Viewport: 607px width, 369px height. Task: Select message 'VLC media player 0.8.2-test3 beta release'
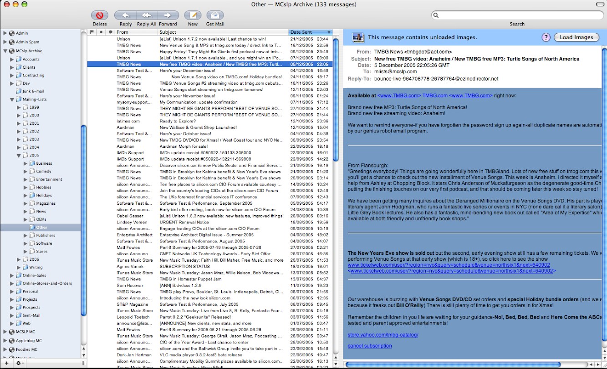210,355
